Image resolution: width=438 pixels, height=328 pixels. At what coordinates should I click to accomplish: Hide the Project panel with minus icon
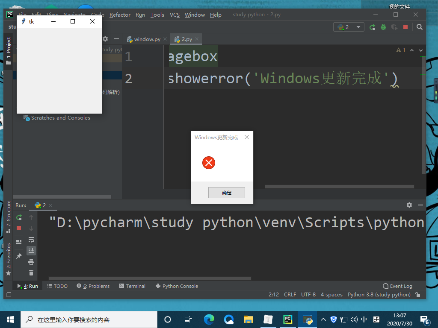(116, 39)
